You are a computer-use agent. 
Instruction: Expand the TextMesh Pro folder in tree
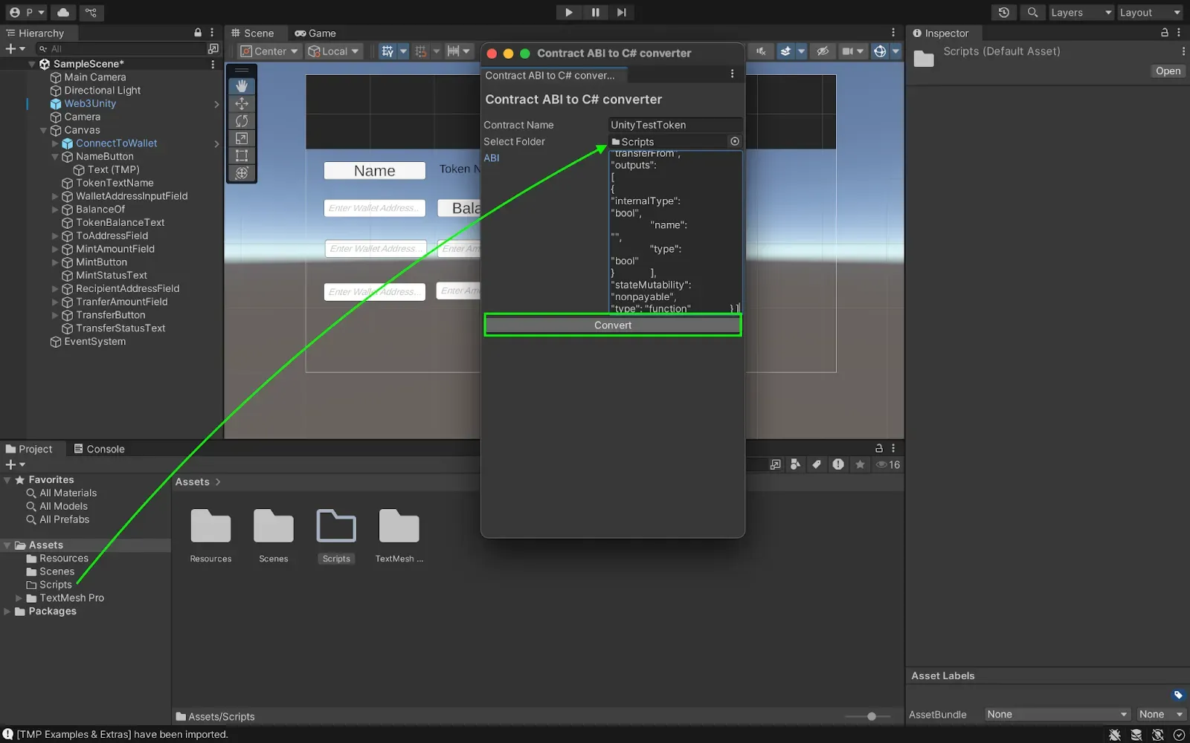[19, 598]
